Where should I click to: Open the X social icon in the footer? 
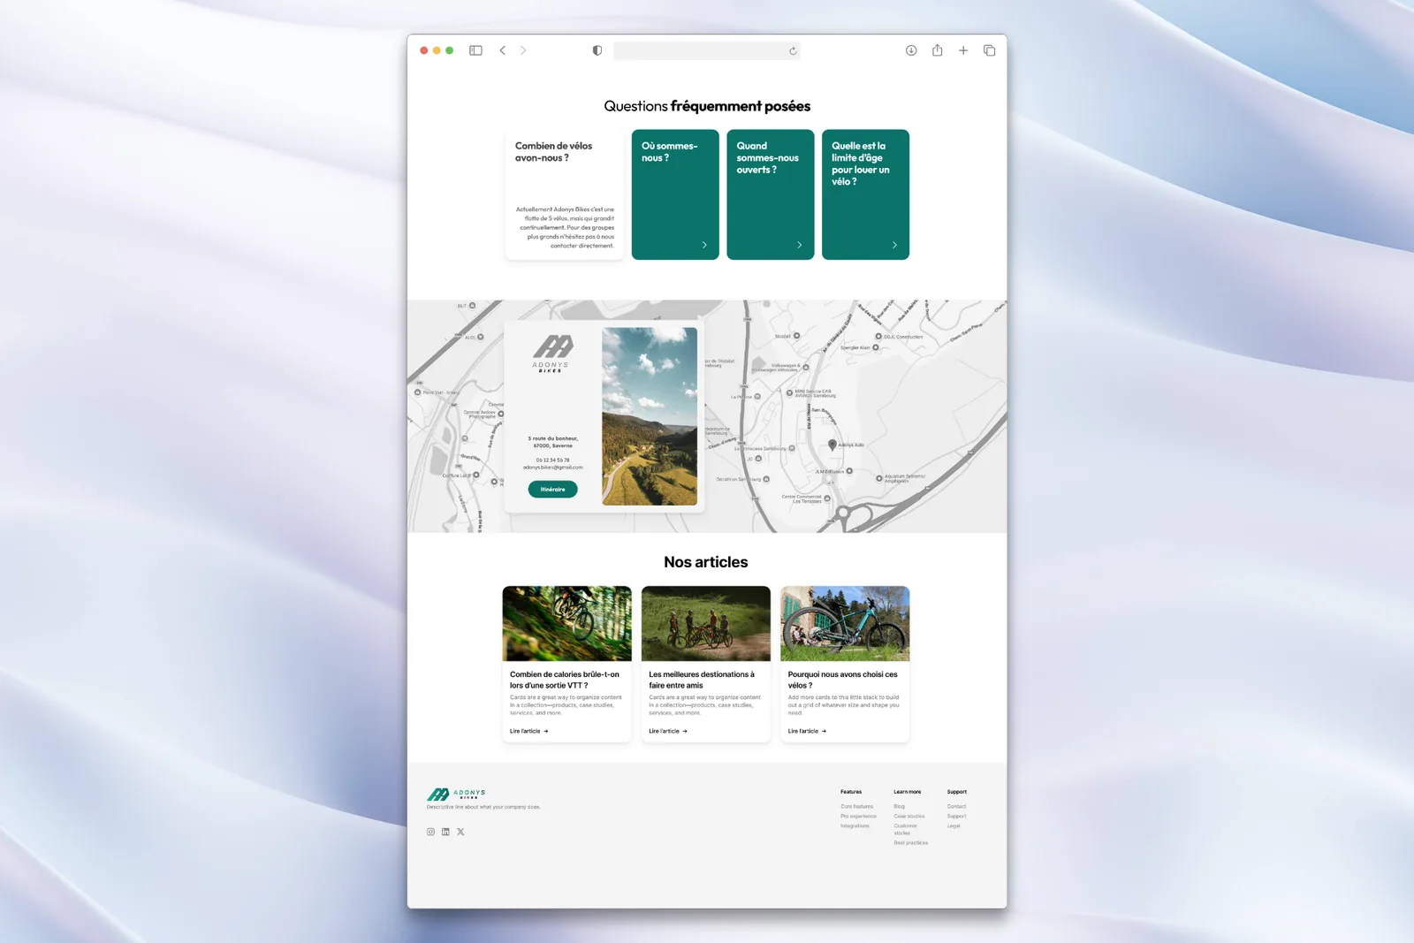click(x=460, y=832)
